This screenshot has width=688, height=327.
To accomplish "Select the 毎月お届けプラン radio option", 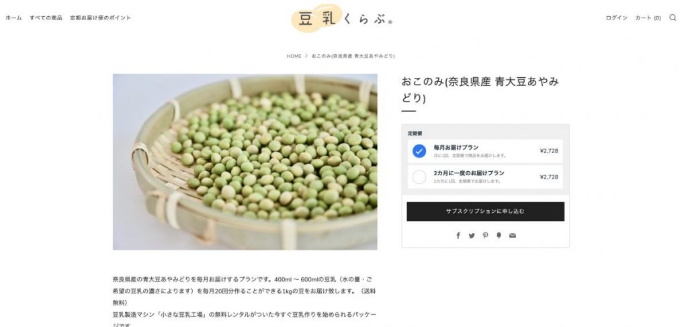I will [419, 151].
